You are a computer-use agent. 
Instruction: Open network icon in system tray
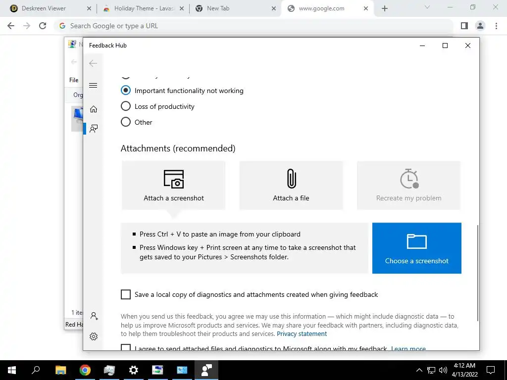pyautogui.click(x=431, y=370)
